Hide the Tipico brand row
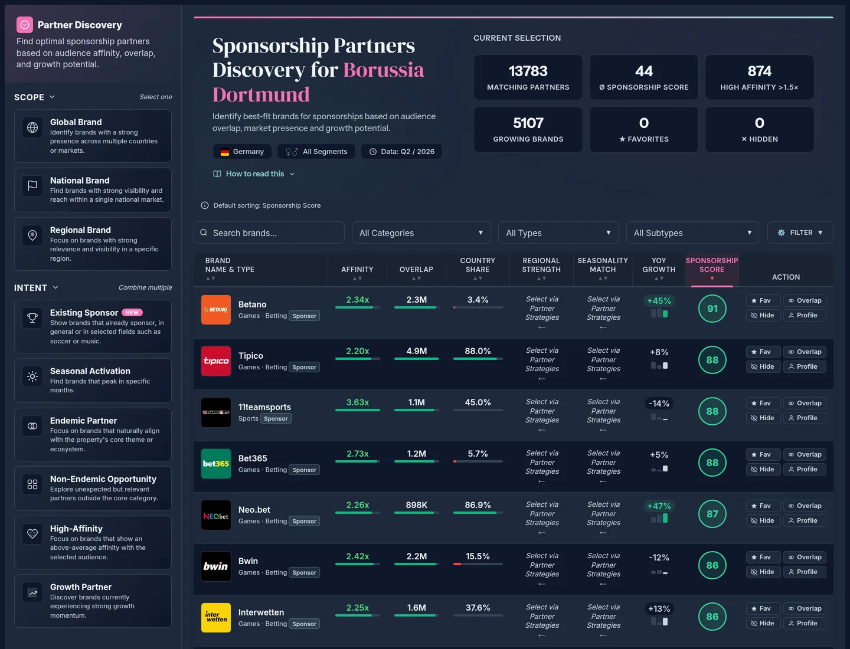Viewport: 850px width, 649px height. click(x=763, y=366)
